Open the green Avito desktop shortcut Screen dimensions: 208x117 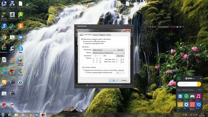(x=20, y=16)
